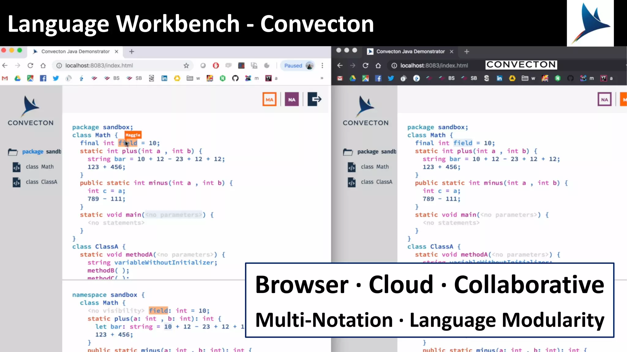The image size is (627, 352).
Task: Open class ClassA file in right window sidebar
Action: [370, 182]
